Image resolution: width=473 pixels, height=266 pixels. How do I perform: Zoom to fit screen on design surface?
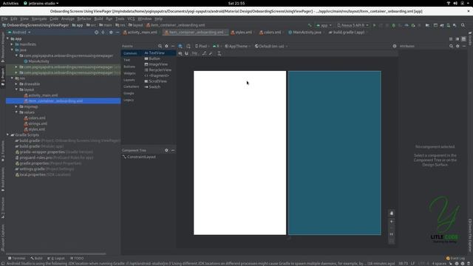point(392,241)
